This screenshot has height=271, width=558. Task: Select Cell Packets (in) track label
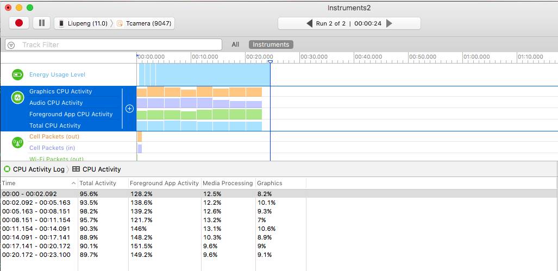coord(52,148)
